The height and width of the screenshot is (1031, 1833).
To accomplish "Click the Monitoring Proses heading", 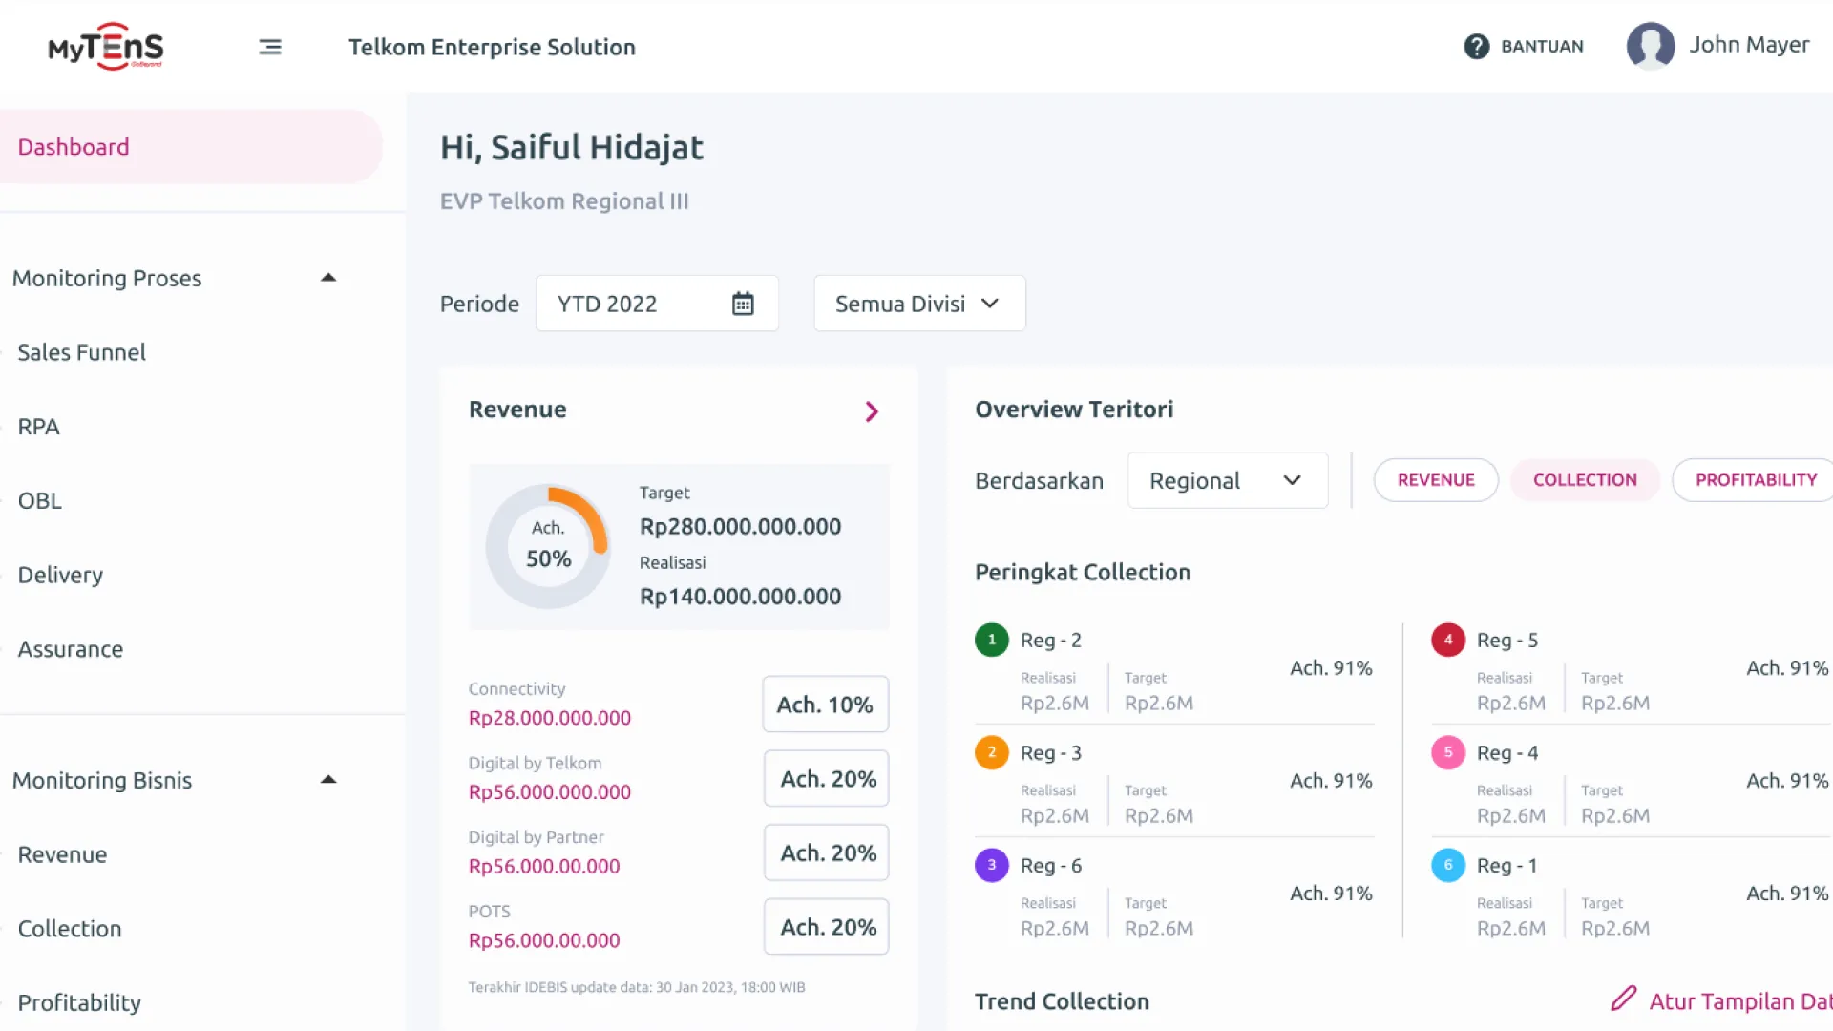I will click(x=107, y=279).
